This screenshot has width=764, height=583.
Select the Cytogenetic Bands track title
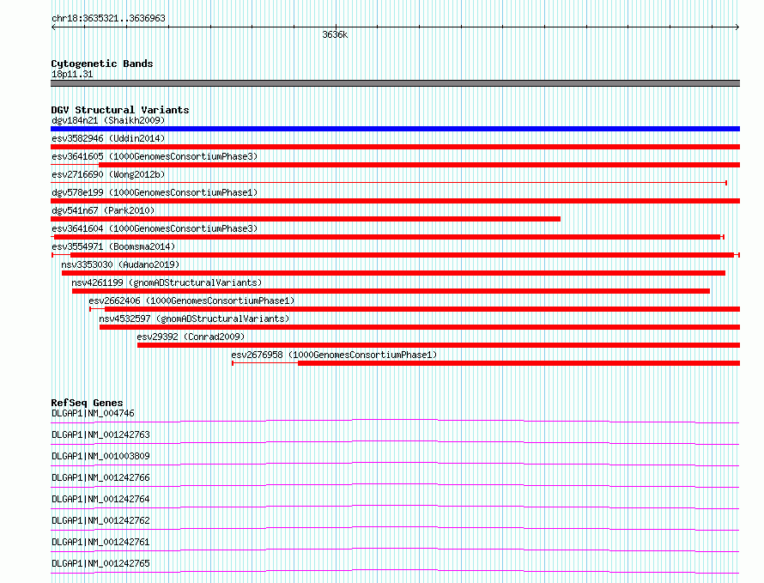click(x=102, y=64)
